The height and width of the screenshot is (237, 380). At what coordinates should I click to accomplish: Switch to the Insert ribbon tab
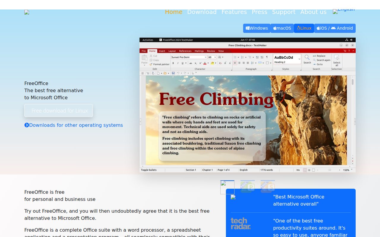[x=162, y=51]
